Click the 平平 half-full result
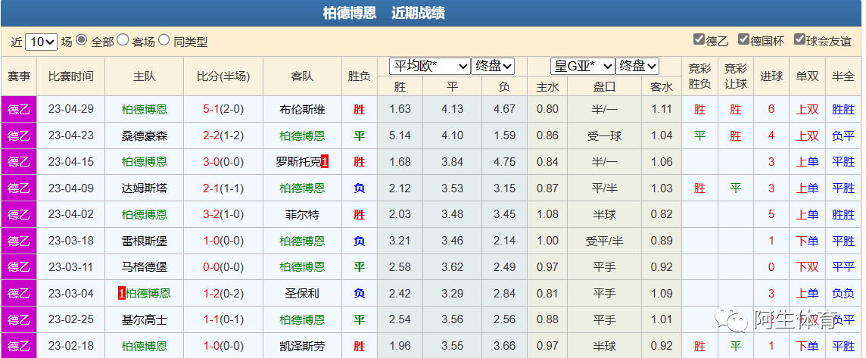Image resolution: width=866 pixels, height=358 pixels. [x=843, y=267]
